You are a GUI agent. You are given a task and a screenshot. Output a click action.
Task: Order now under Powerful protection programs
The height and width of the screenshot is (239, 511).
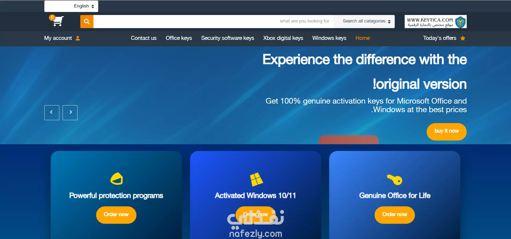pyautogui.click(x=116, y=215)
